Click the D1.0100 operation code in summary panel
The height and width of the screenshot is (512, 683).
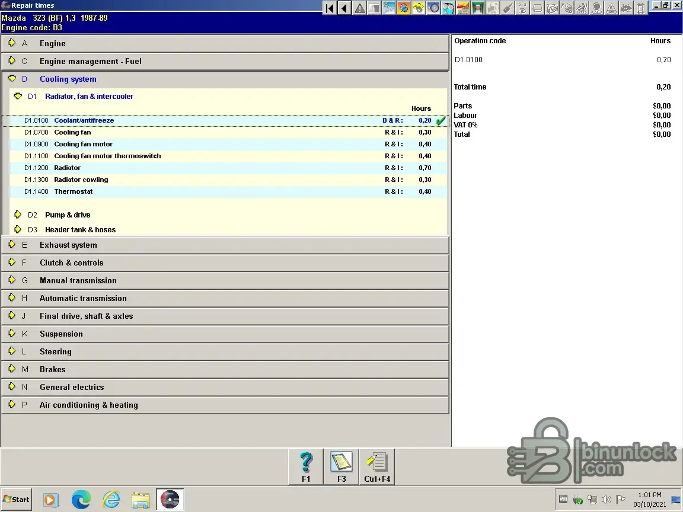469,60
